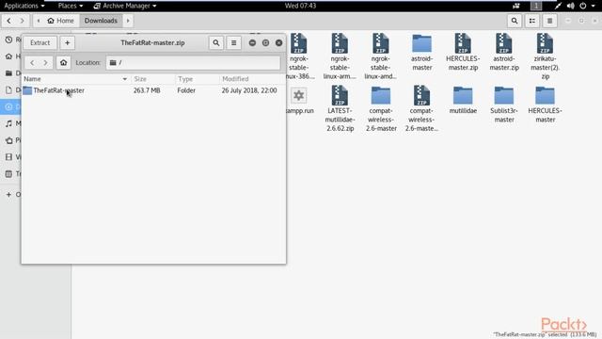The image size is (602, 339).
Task: Select the compat-wireless-2.6-master folder
Action: [381, 108]
